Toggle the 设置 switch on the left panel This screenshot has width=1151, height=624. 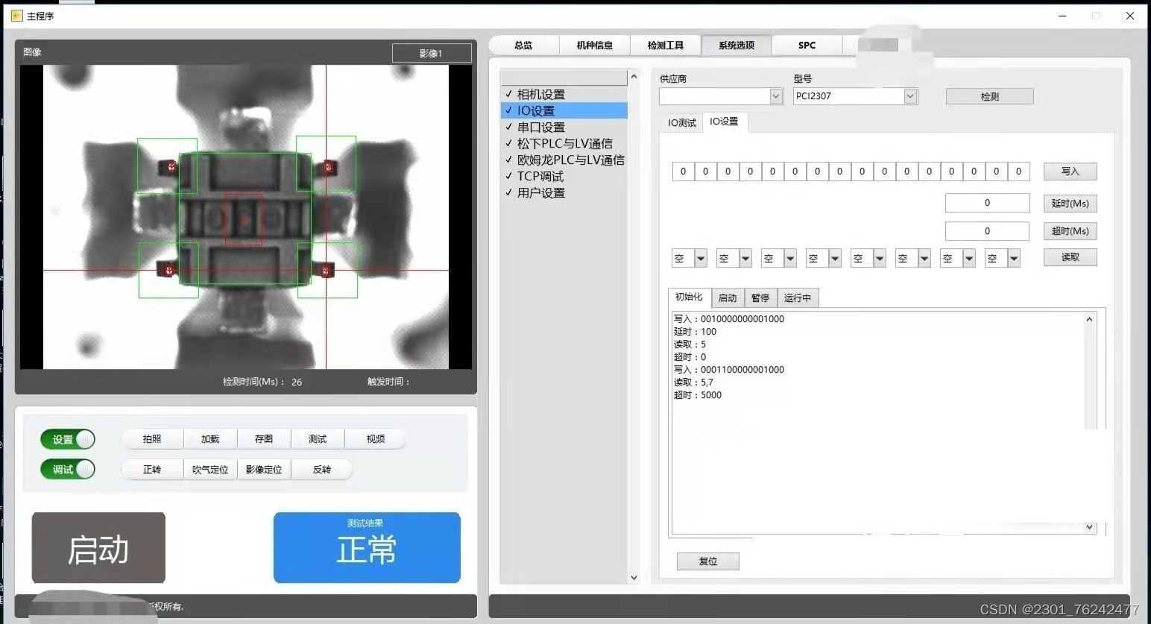67,439
